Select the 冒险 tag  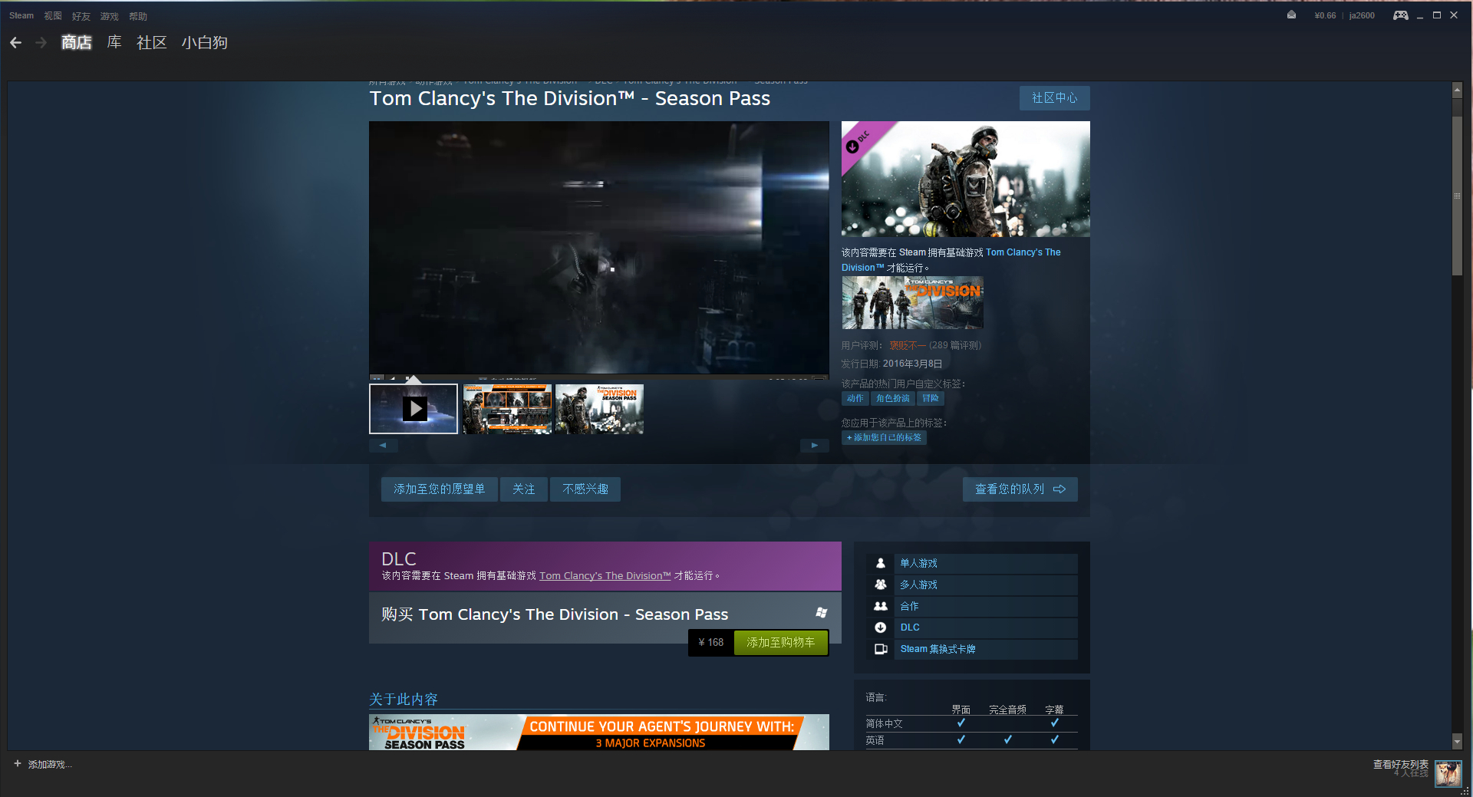point(931,399)
